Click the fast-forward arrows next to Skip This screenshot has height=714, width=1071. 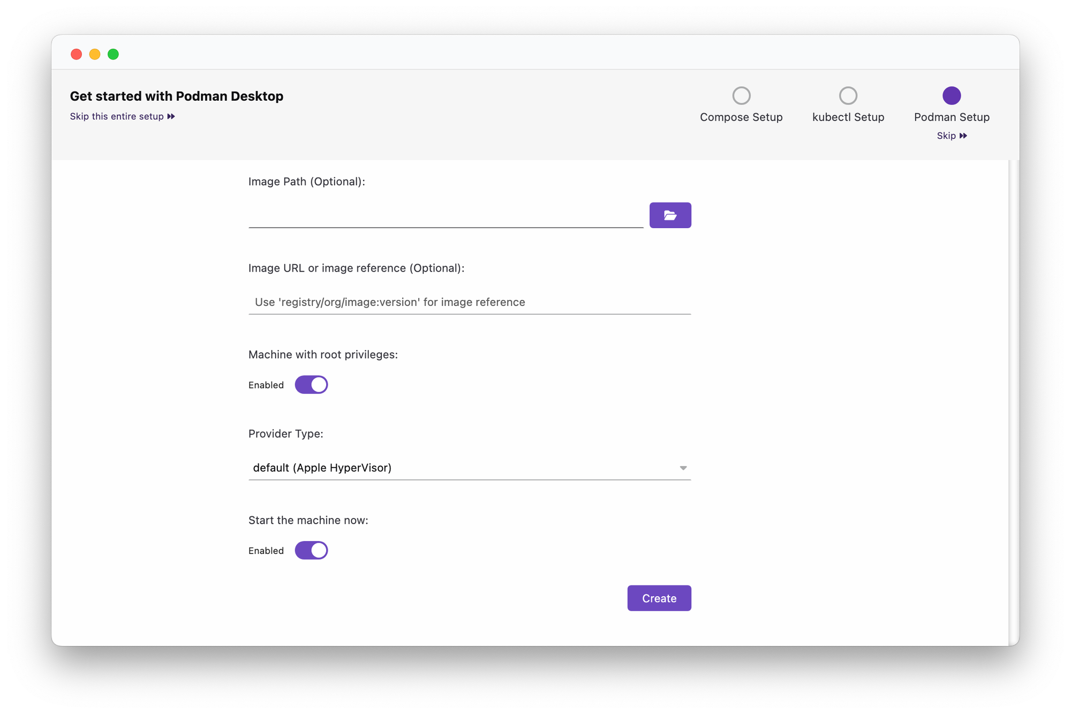(963, 136)
